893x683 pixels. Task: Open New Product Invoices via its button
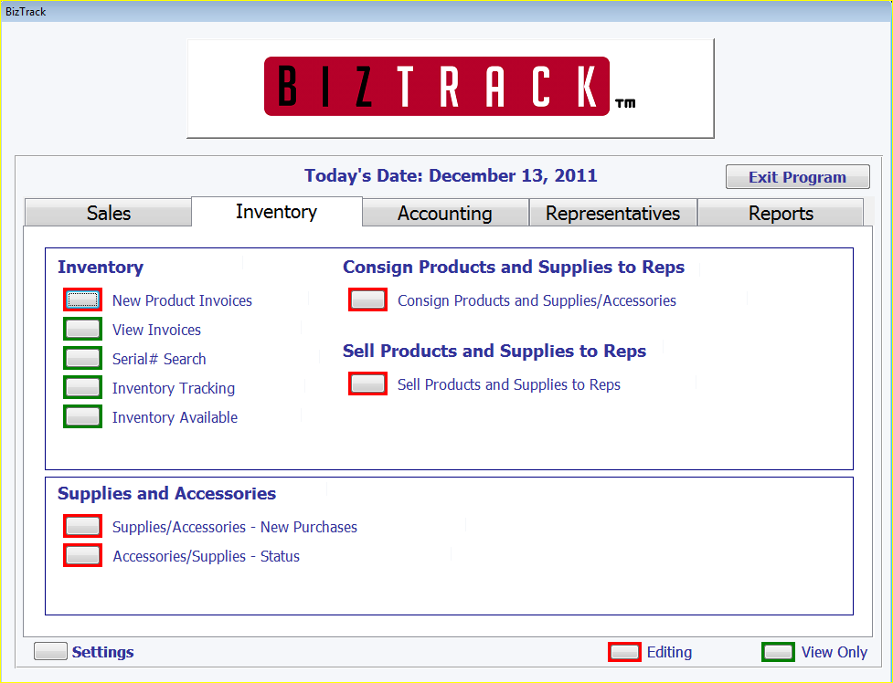82,299
